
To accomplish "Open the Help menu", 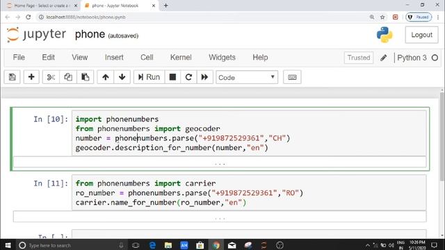I will point(260,58).
